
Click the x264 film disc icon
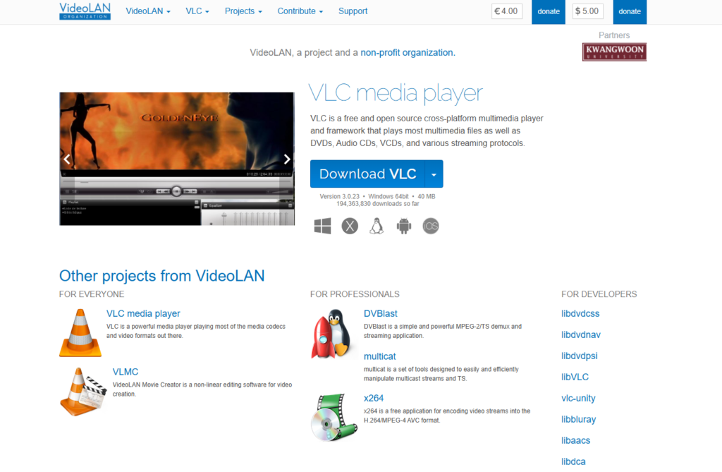[334, 416]
